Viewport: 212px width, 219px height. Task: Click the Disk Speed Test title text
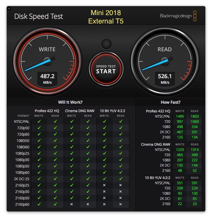click(39, 16)
